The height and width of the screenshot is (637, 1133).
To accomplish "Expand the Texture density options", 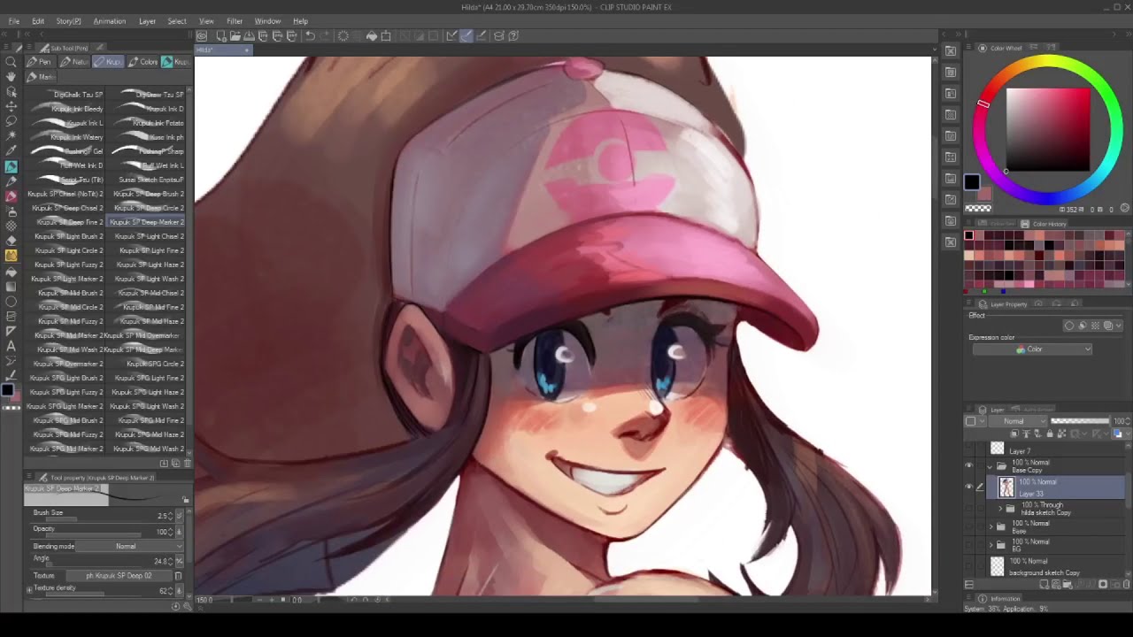I will click(x=29, y=589).
